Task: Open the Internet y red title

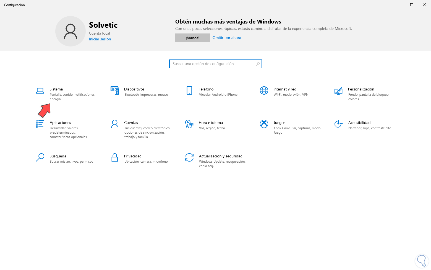Action: [285, 89]
